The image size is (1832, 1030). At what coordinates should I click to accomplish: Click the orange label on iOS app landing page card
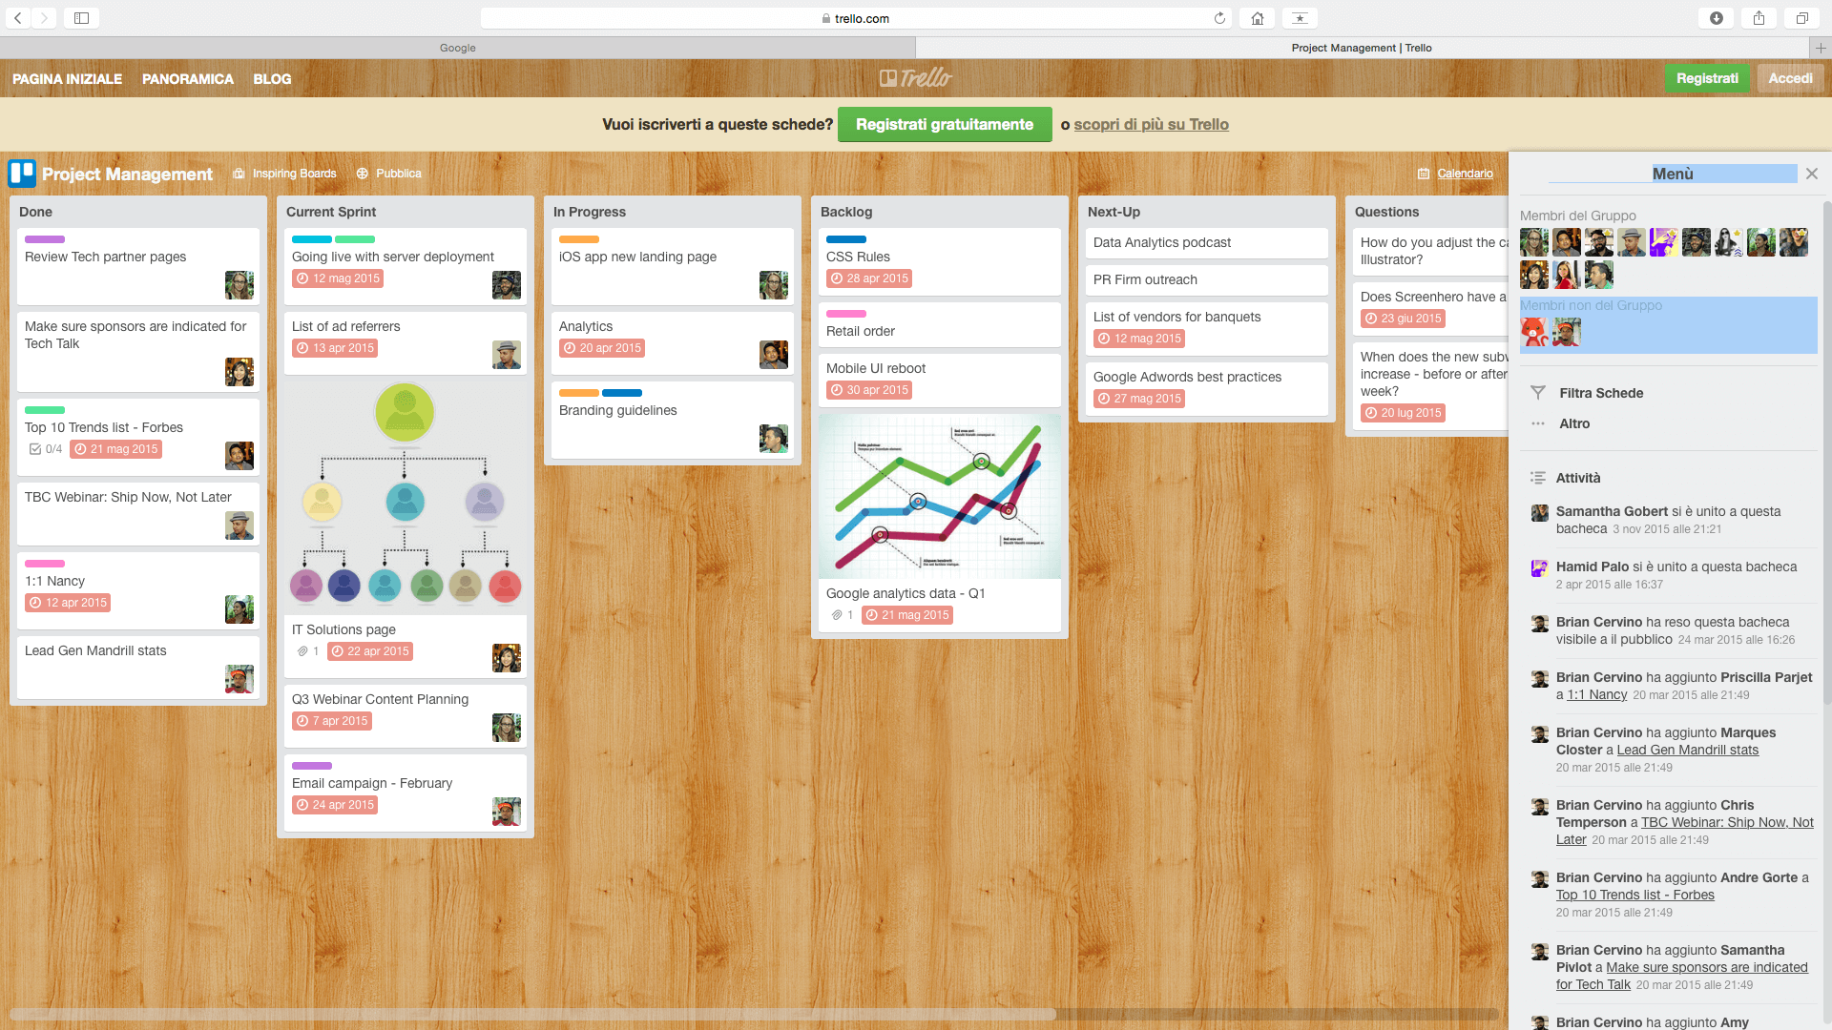pos(579,239)
